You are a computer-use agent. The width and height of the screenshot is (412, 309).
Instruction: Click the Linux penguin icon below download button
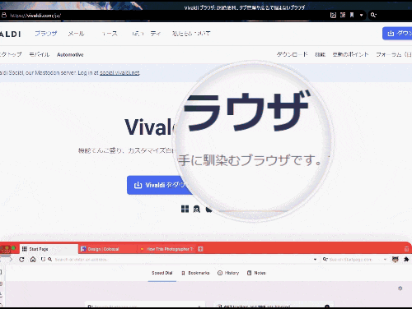point(196,209)
